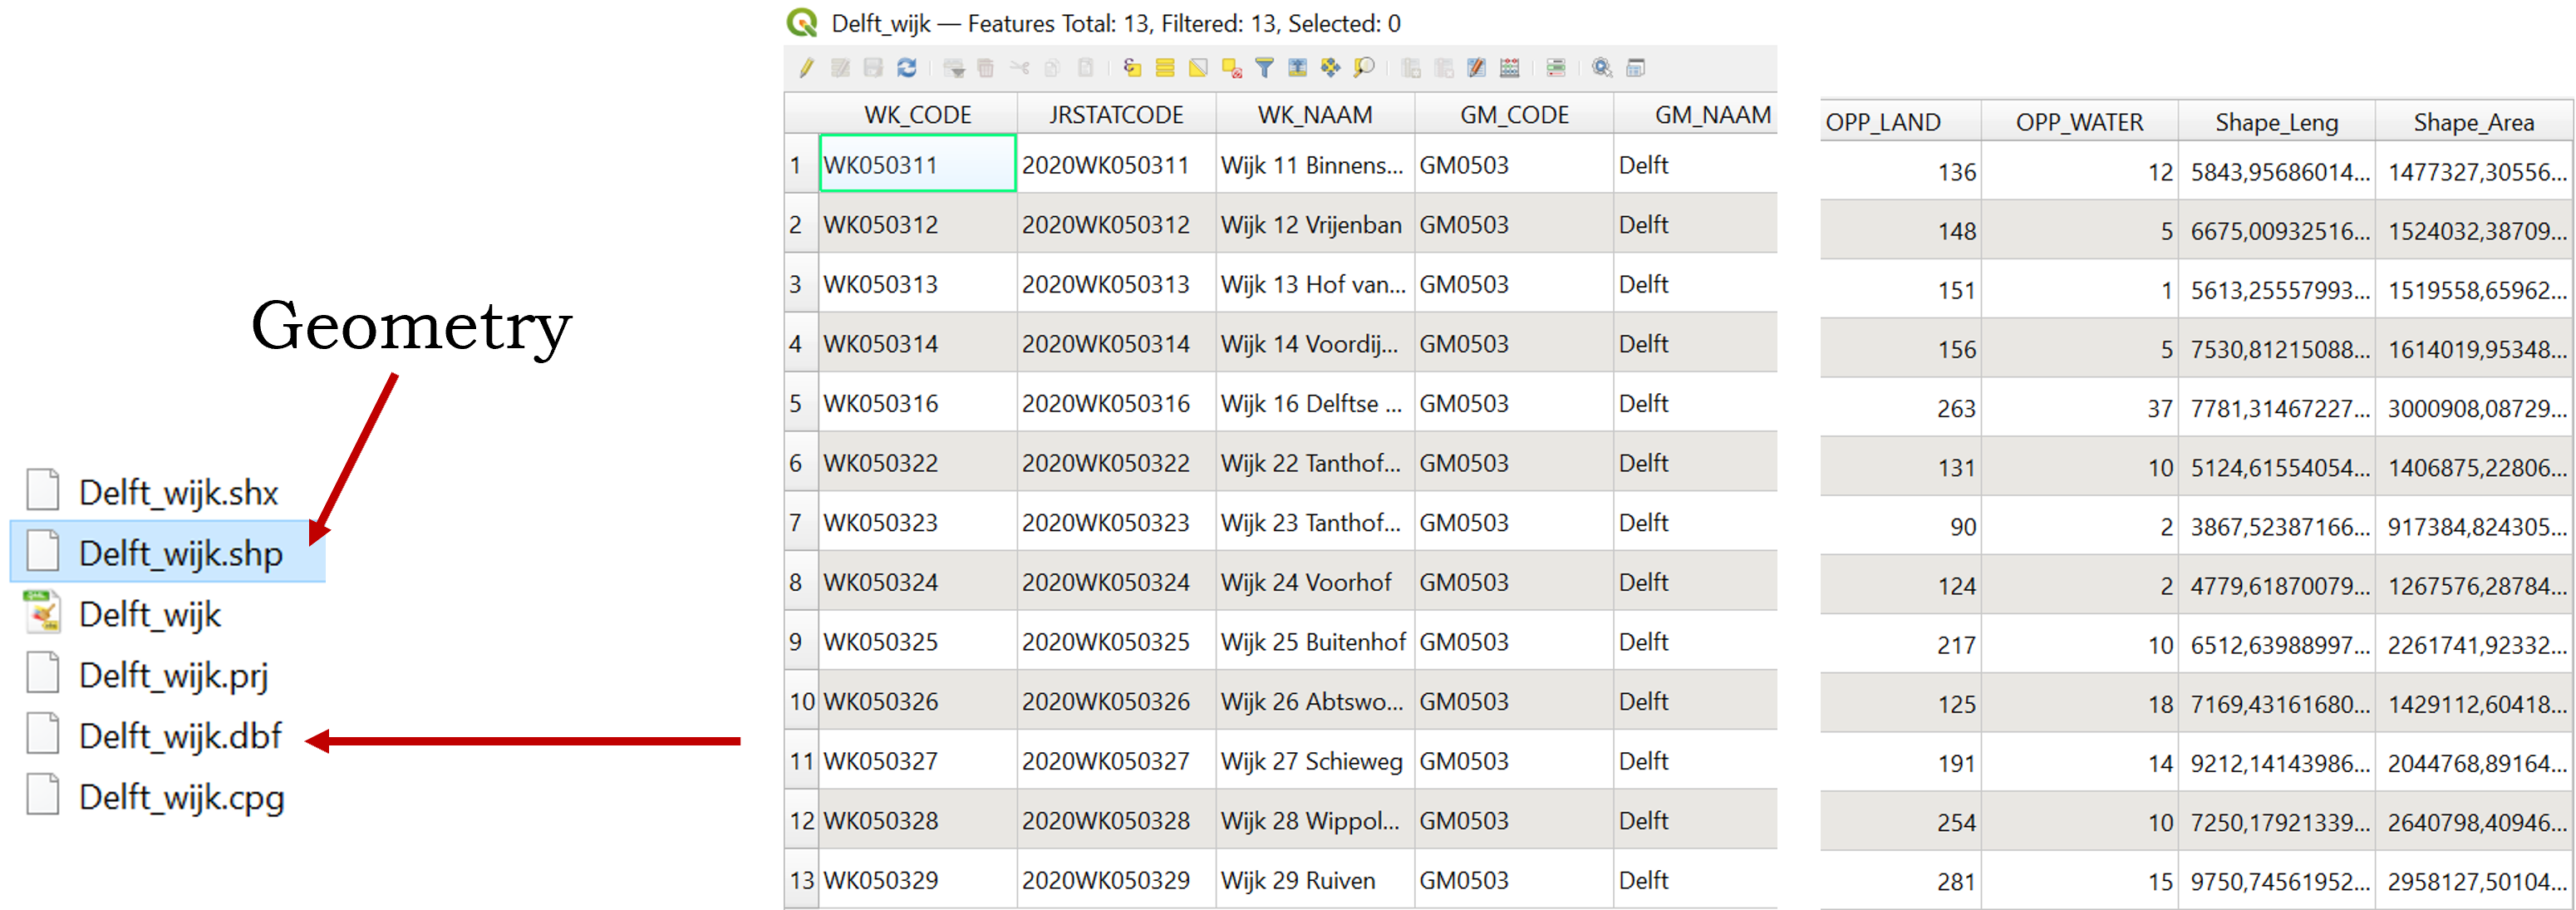The image size is (2576, 910).
Task: Click the OPP_WATER column header
Action: click(x=2079, y=122)
